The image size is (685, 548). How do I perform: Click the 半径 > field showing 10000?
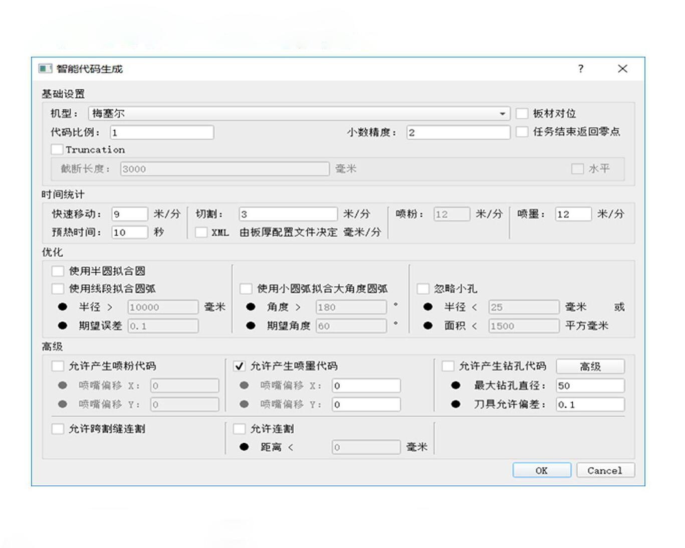click(x=163, y=307)
